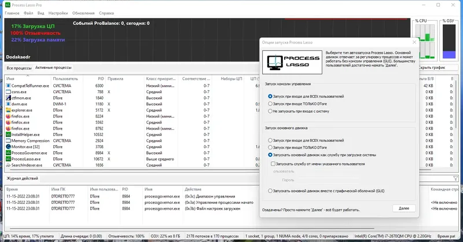Image resolution: width=463 pixels, height=242 pixels.
Task: Click the ctfmon.exe process icon
Action: pyautogui.click(x=8, y=98)
